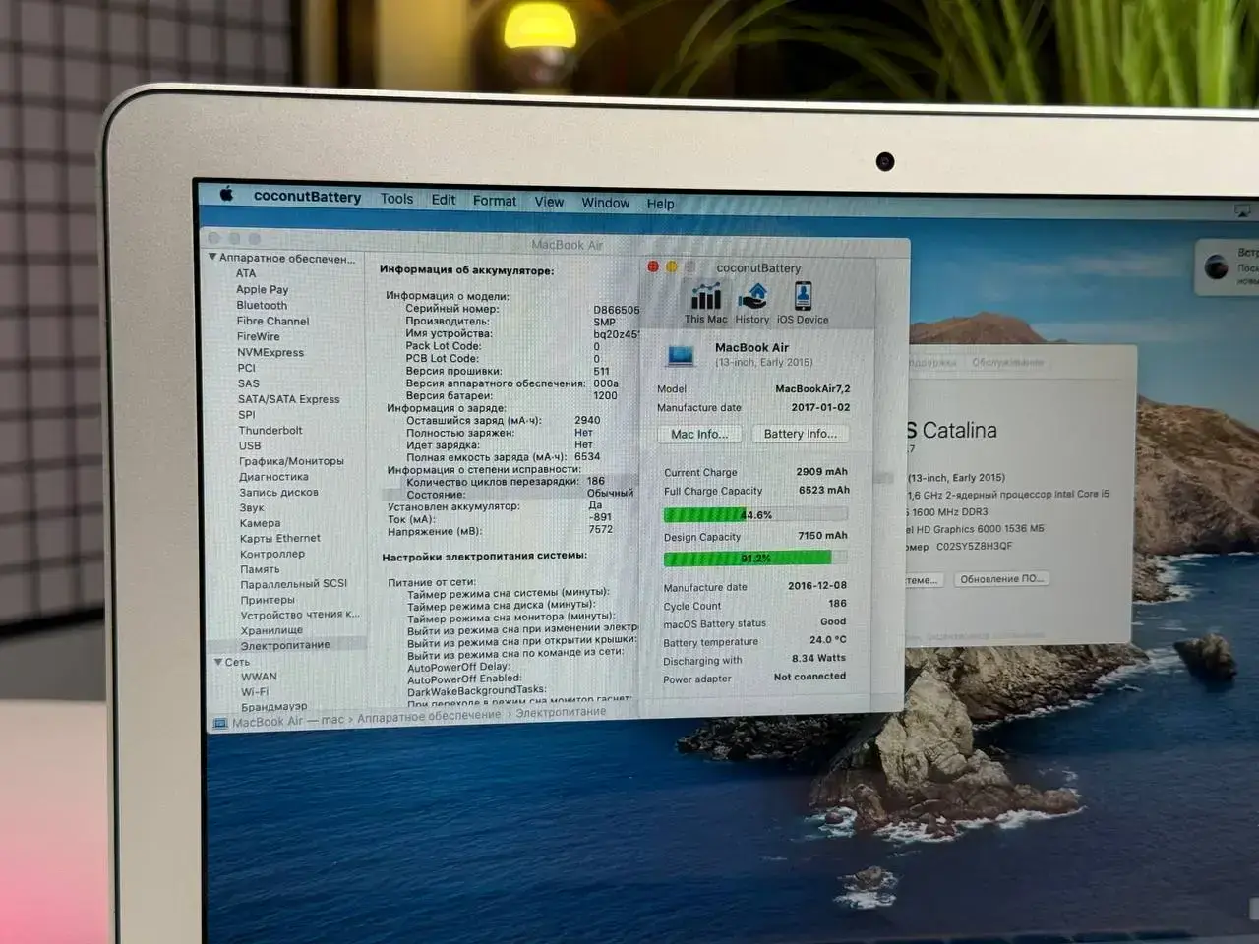The image size is (1259, 944).
Task: Open the Format menu
Action: [x=495, y=201]
